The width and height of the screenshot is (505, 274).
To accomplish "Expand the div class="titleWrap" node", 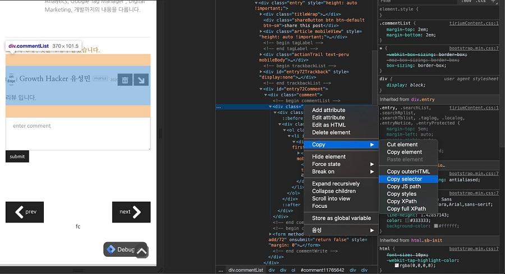I will tap(261, 14).
